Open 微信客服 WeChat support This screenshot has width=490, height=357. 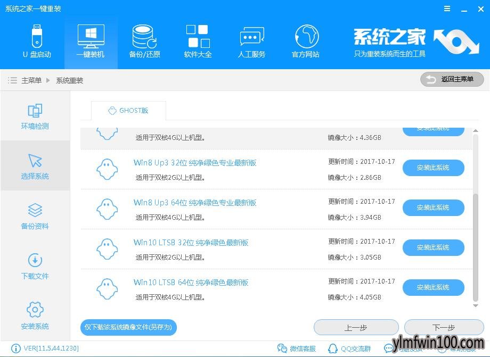click(296, 348)
